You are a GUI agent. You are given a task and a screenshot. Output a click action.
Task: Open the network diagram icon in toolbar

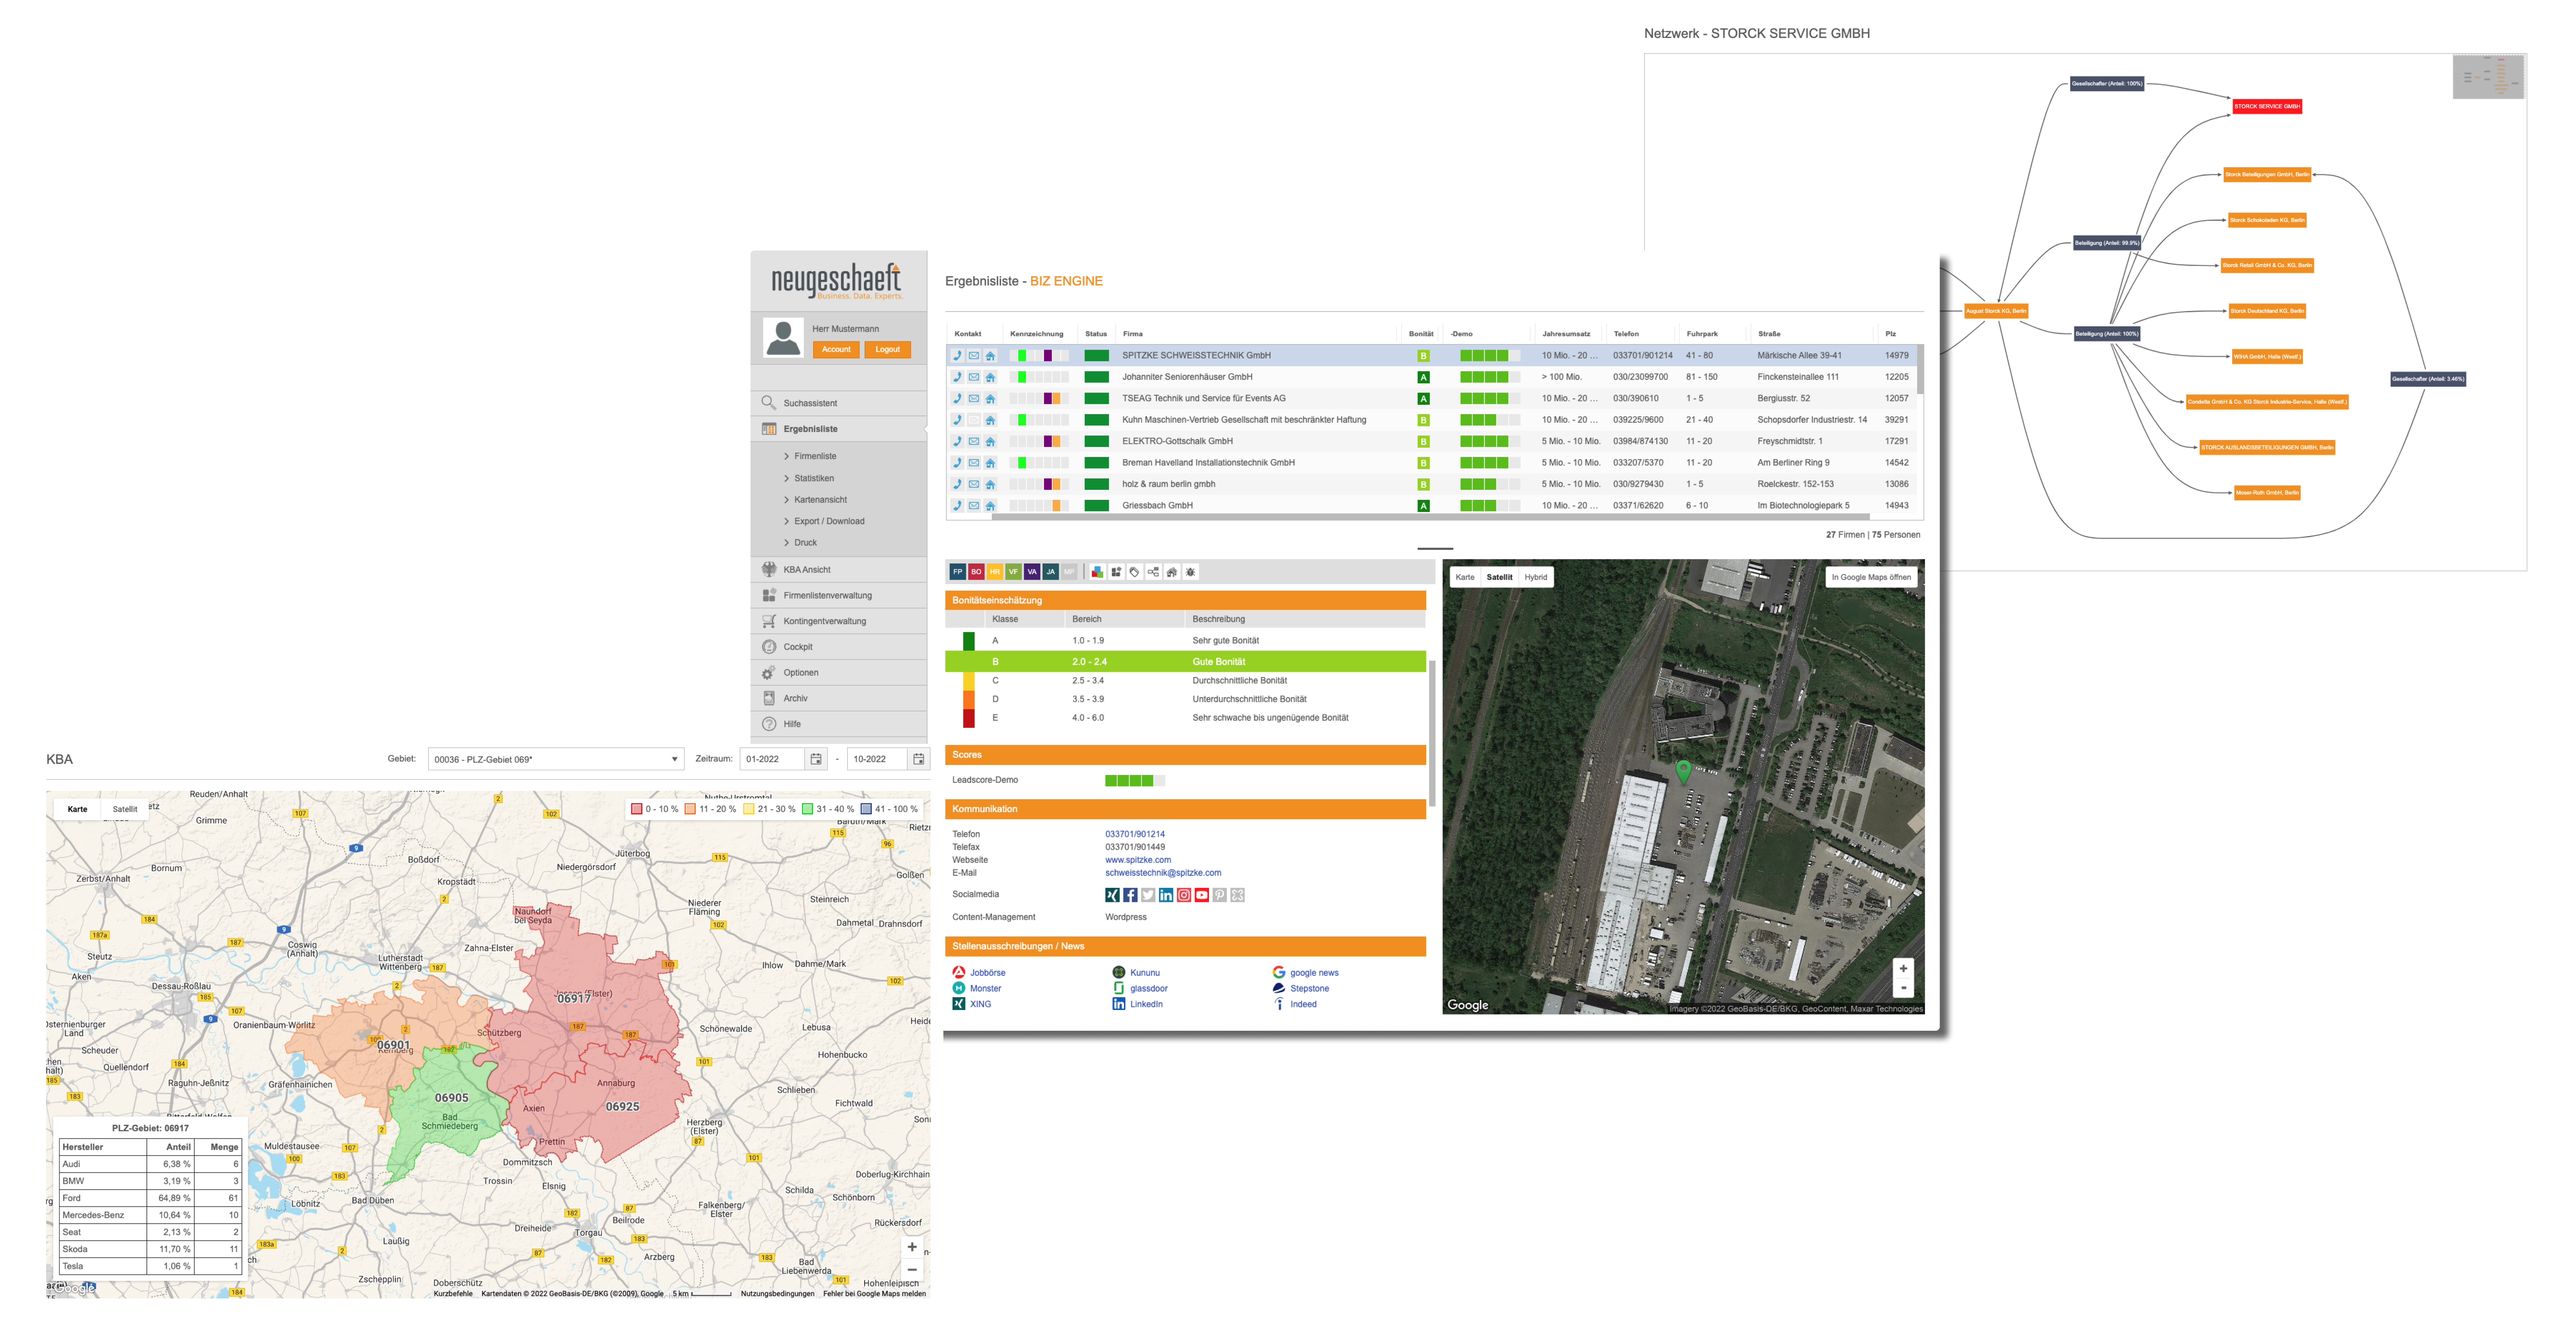click(1153, 572)
